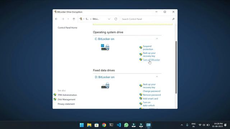Click the address bar breadcrumb BitLo...
Screen dimensions: 230x129
click(x=96, y=19)
